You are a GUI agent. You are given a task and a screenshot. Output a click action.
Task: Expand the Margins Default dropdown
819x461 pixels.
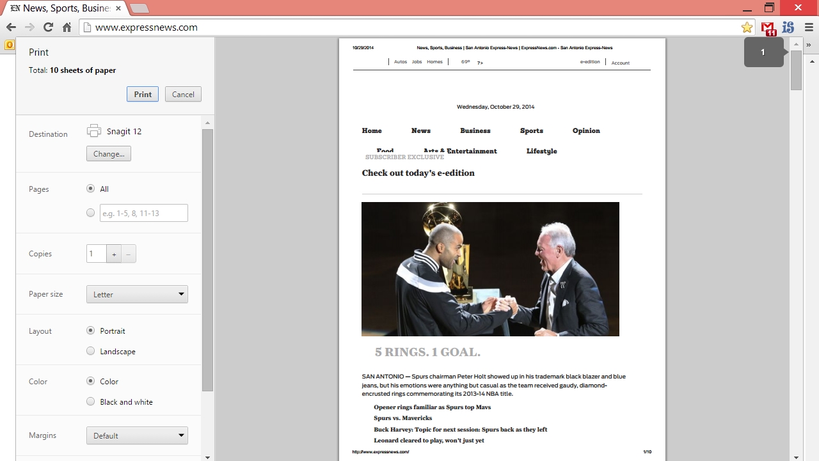click(x=137, y=435)
